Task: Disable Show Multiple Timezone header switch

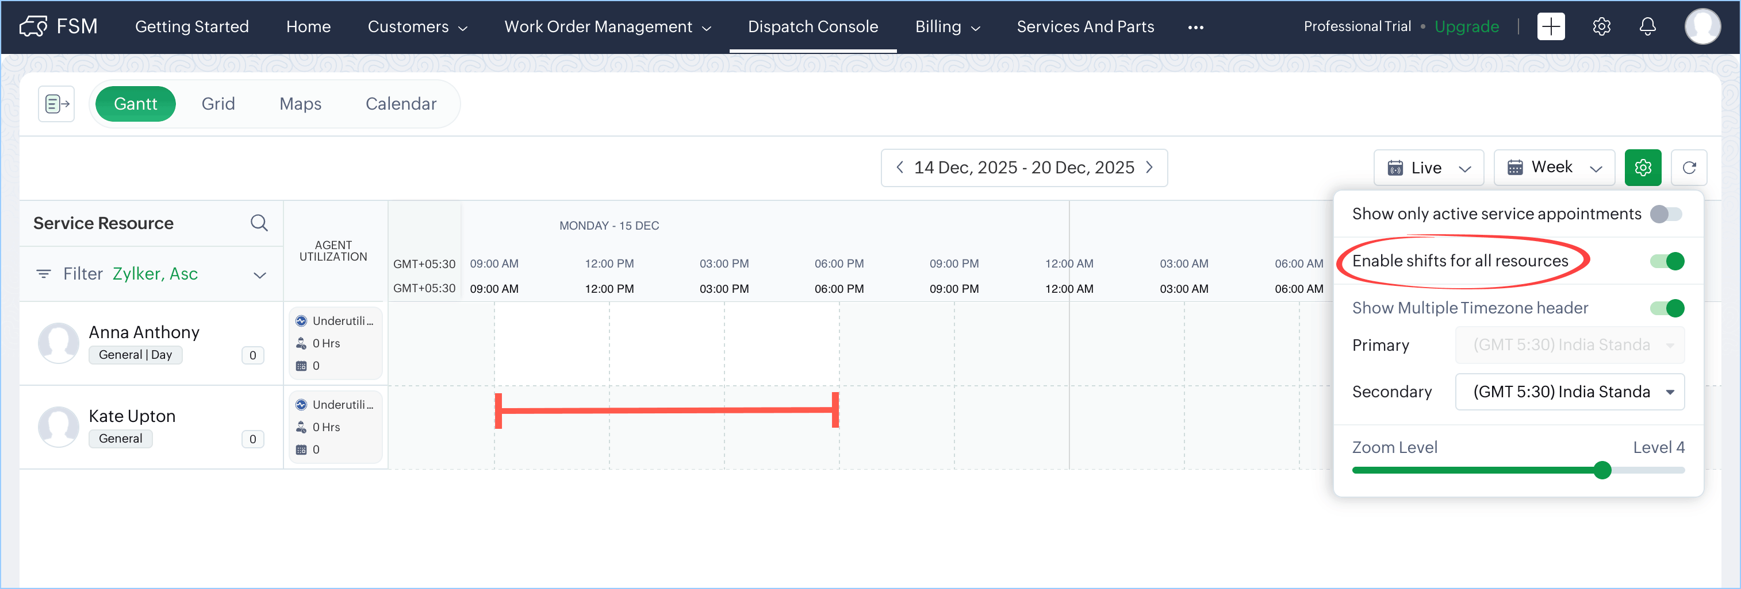Action: pos(1666,308)
